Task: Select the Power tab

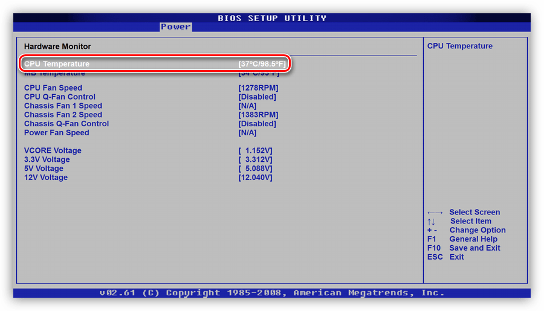Action: click(x=175, y=27)
